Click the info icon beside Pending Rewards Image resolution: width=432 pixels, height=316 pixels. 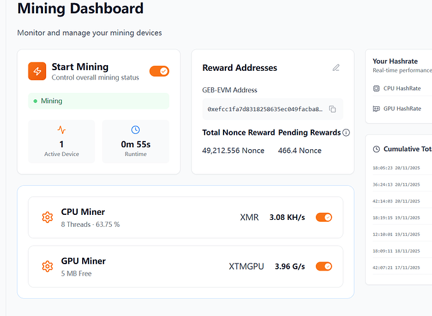(x=345, y=133)
